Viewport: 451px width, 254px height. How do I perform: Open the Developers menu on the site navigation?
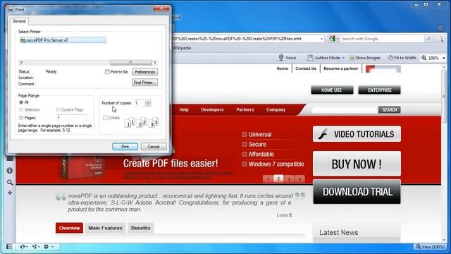pyautogui.click(x=212, y=110)
